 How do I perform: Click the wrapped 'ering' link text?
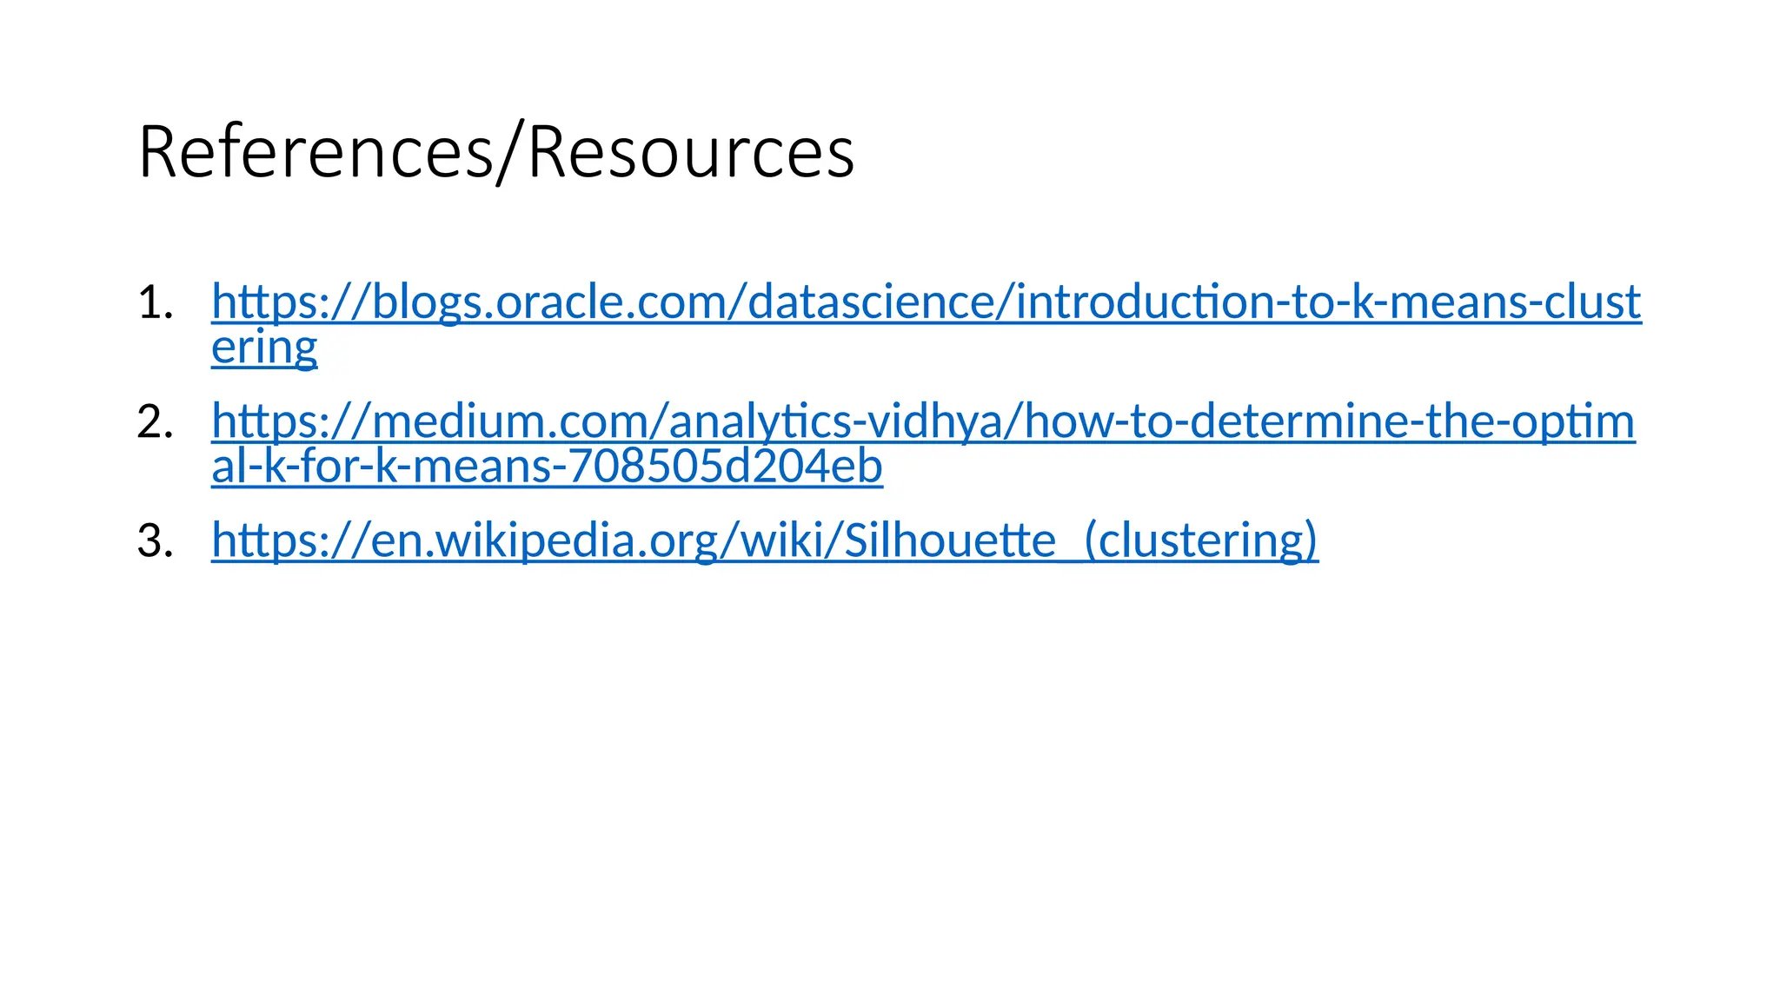coord(264,348)
